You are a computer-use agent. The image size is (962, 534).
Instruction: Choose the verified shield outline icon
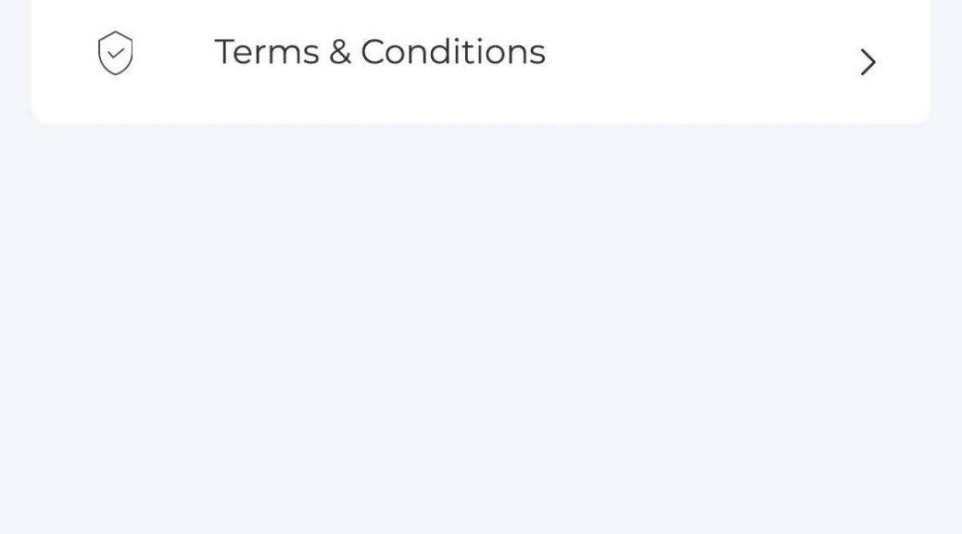(x=115, y=53)
